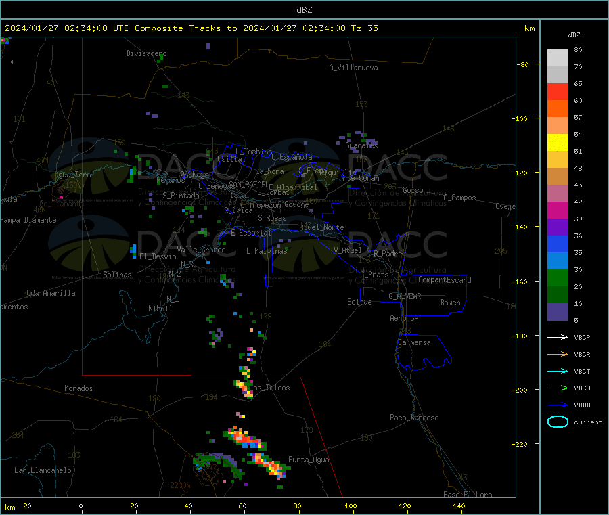Click the -80 km vertical axis tick label

point(524,64)
